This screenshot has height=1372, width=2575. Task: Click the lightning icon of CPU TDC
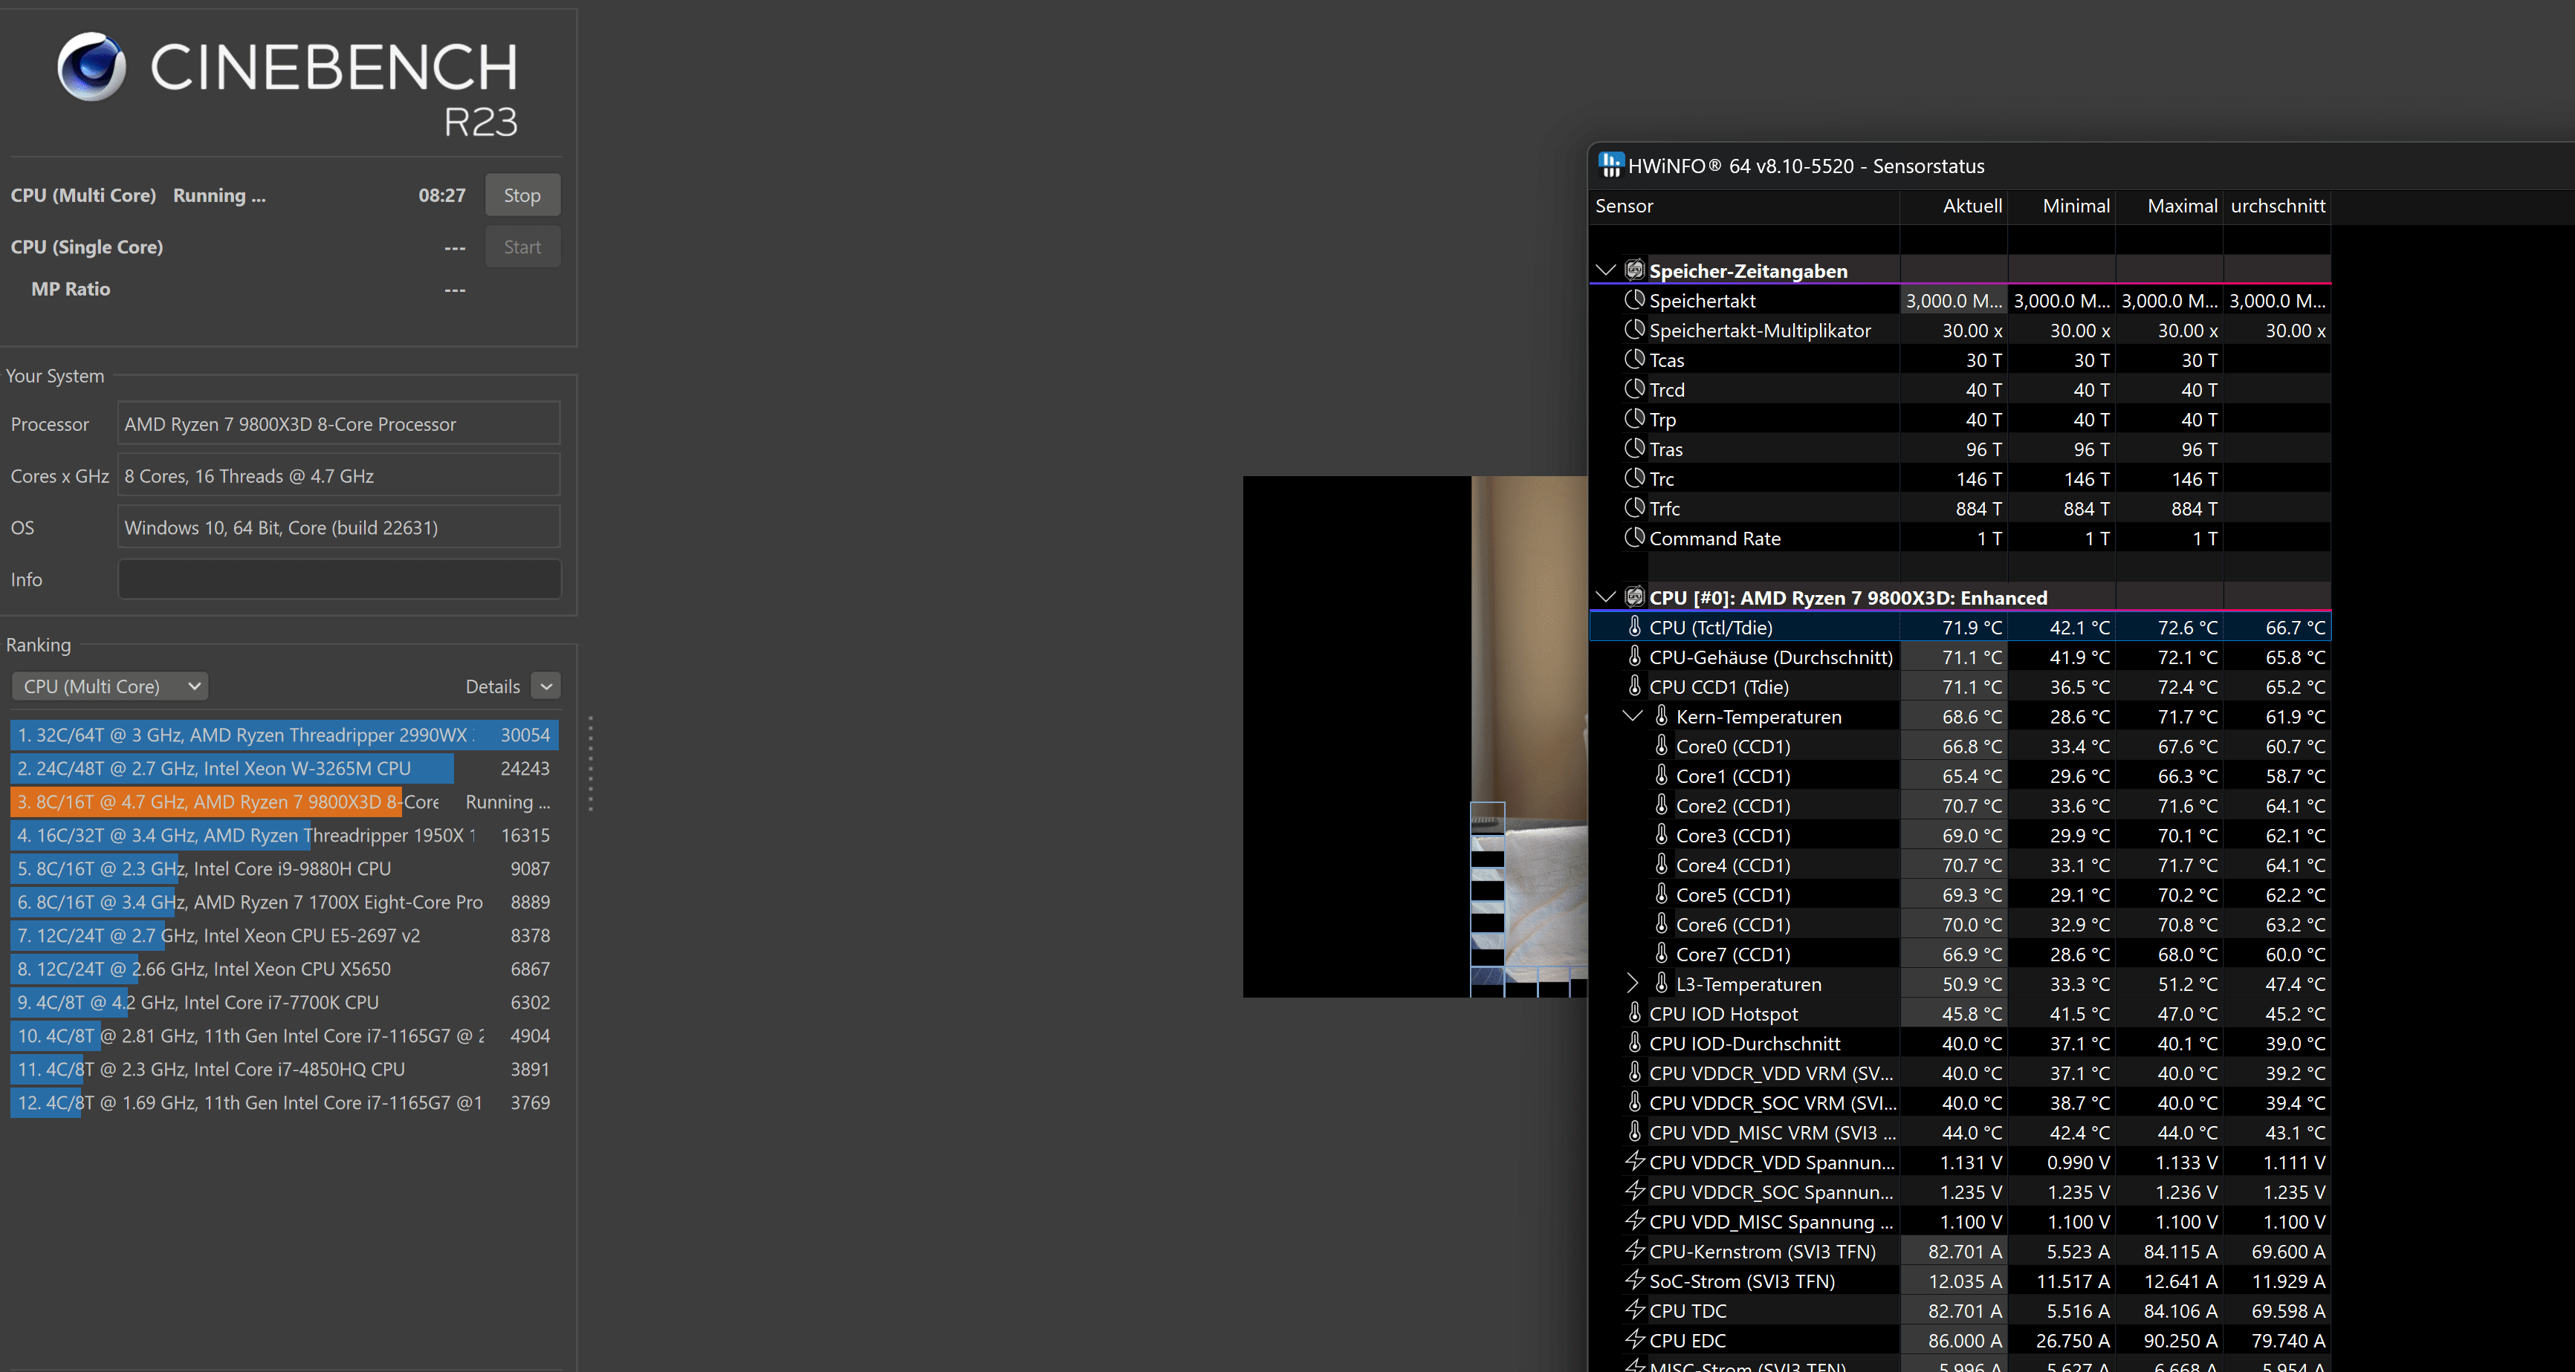pos(1634,1310)
